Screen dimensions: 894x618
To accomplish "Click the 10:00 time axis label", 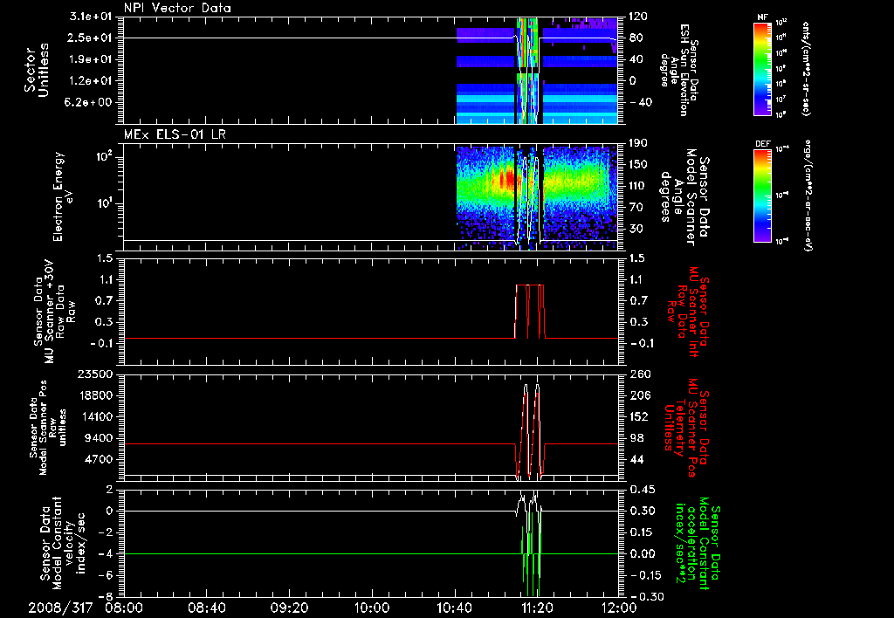I will click(374, 608).
